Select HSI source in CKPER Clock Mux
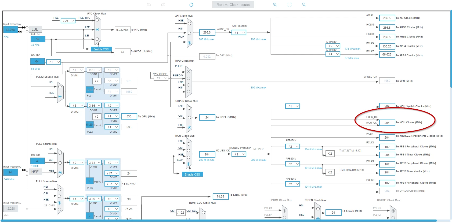Image resolution: width=452 pixels, height=223 pixels. click(x=189, y=108)
